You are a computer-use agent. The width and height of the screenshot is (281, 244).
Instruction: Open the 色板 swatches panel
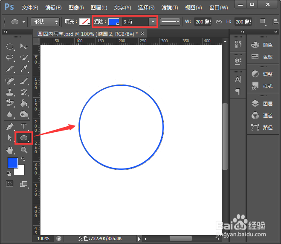(x=262, y=57)
